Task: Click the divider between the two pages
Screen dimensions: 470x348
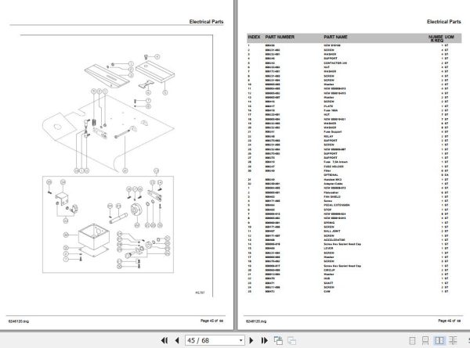Action: click(x=235, y=164)
